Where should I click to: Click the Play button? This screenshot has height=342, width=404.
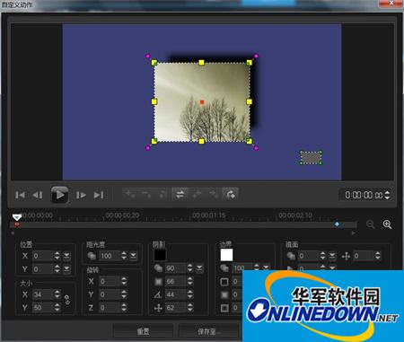[x=59, y=195]
